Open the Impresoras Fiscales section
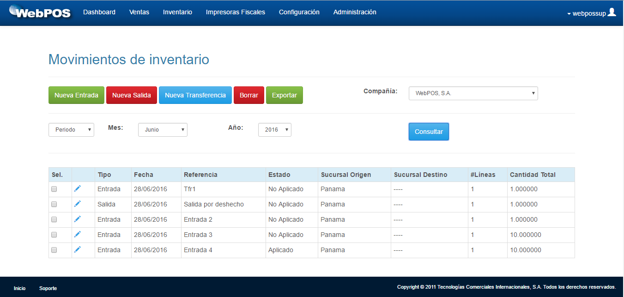 click(x=236, y=12)
